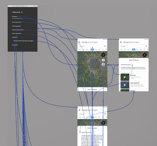Play the Rondonia video thumbnail

(x=125, y=77)
